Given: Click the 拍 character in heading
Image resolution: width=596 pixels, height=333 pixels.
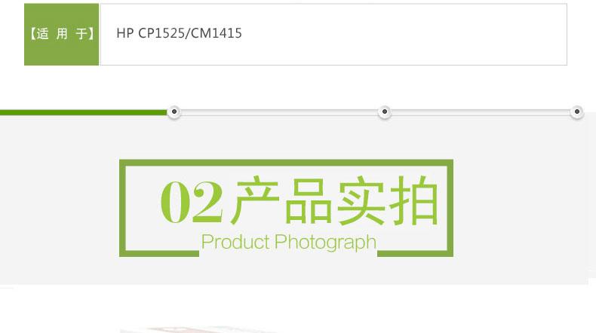Looking at the screenshot, I should (x=414, y=200).
